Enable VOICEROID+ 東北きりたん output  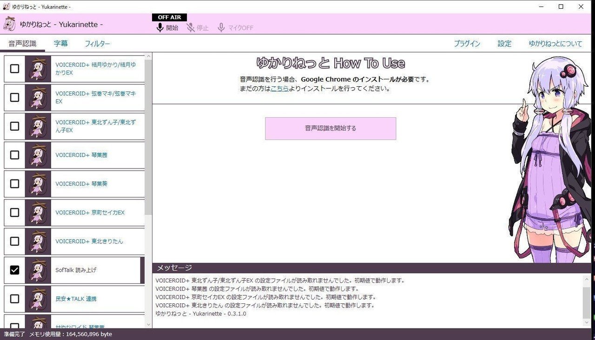pos(14,241)
